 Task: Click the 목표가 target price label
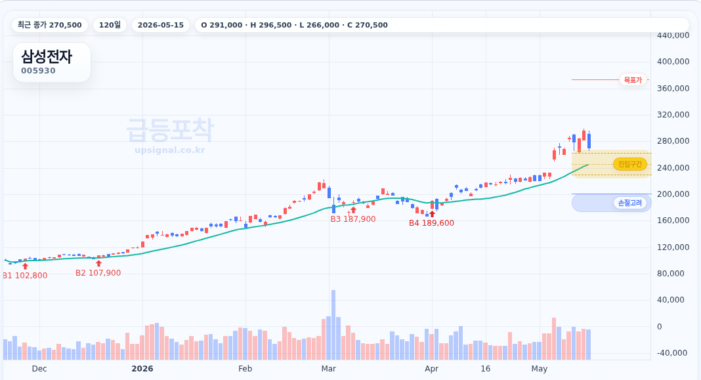pyautogui.click(x=633, y=80)
